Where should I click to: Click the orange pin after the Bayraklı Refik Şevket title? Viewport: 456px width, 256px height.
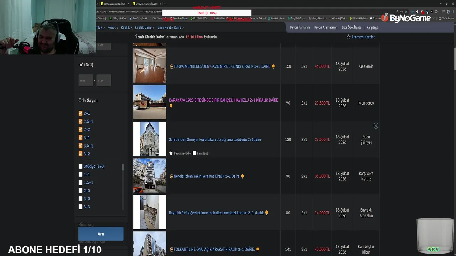267,213
